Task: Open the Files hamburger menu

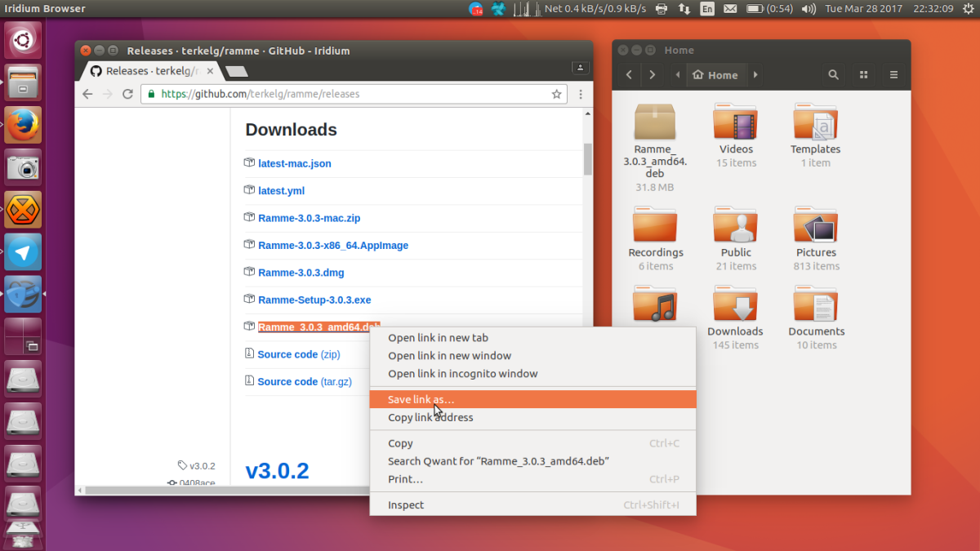Action: 893,74
